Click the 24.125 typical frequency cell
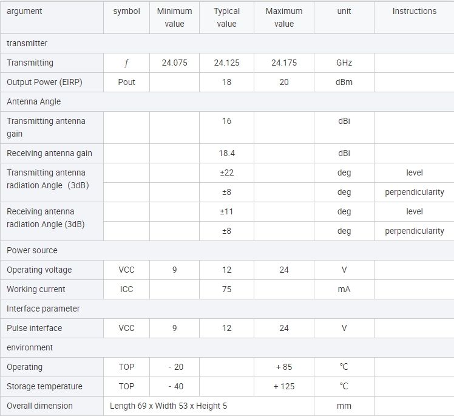454x416 pixels. click(x=226, y=63)
